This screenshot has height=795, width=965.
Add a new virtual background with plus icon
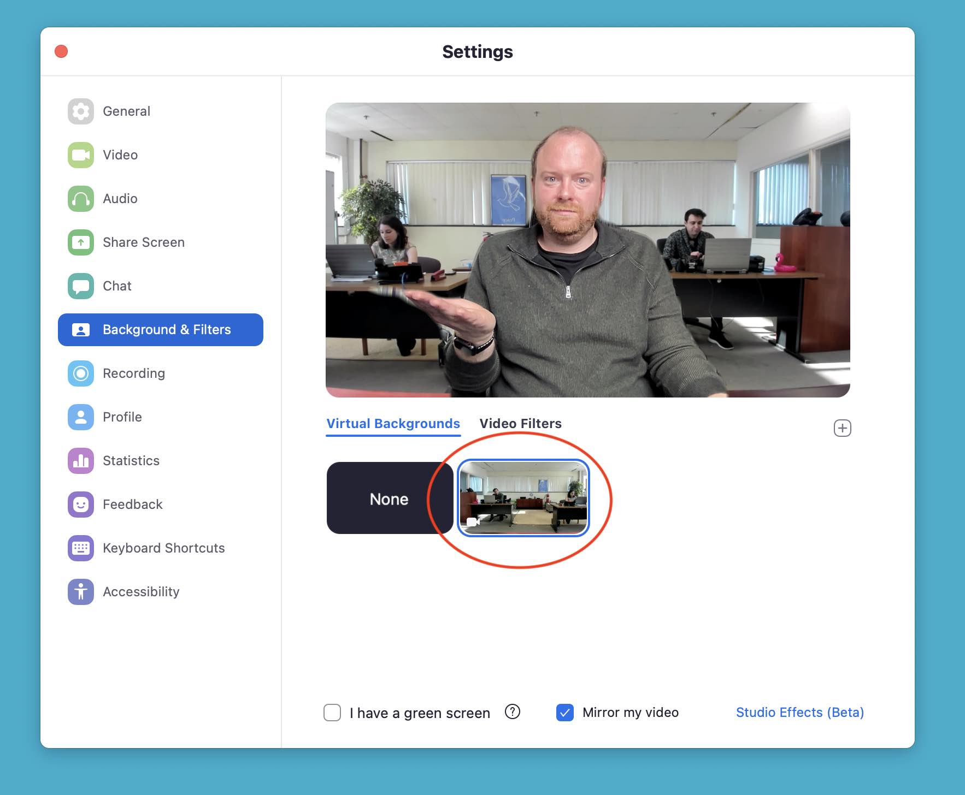tap(842, 428)
